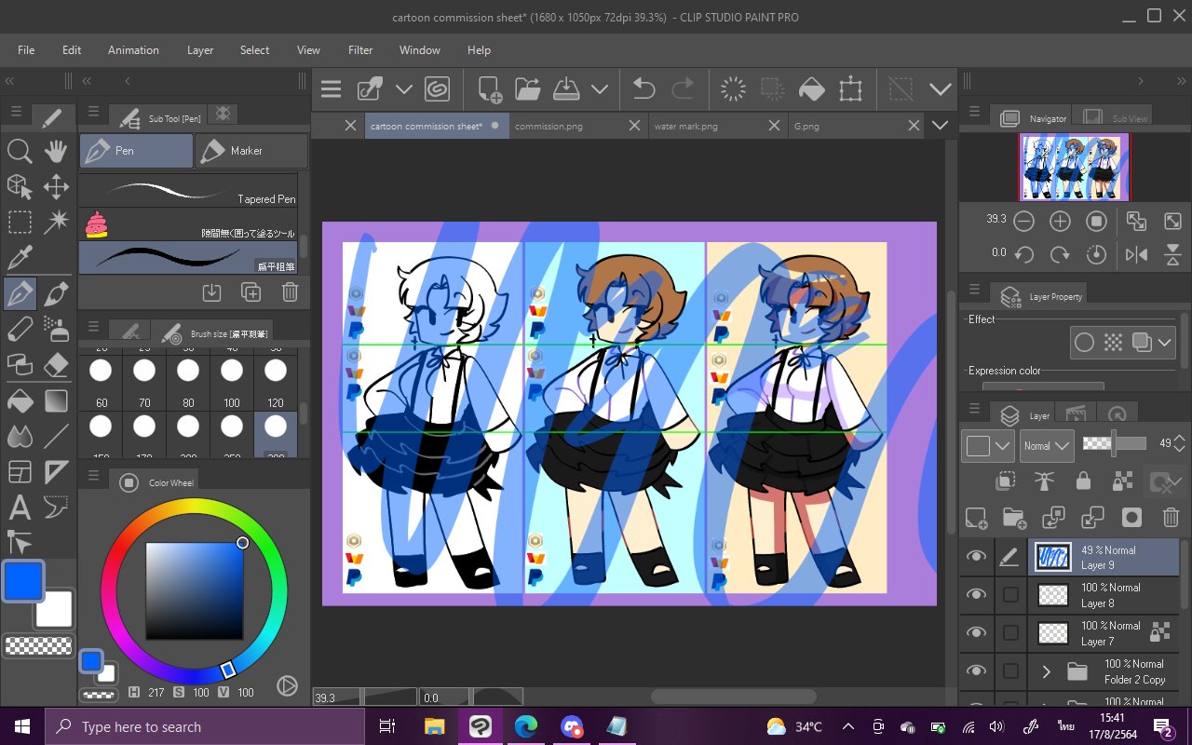
Task: Click the Fill bucket icon in command bar
Action: [x=812, y=89]
